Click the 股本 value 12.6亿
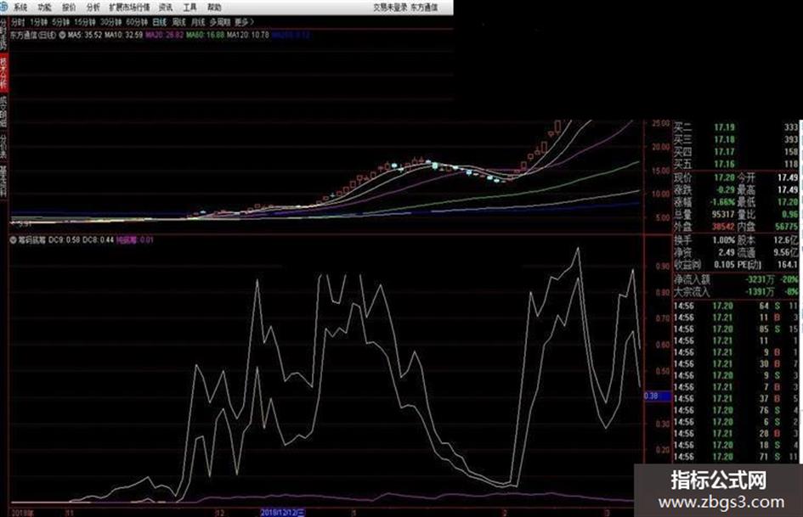Viewport: 803px width, 517px height. pos(786,239)
